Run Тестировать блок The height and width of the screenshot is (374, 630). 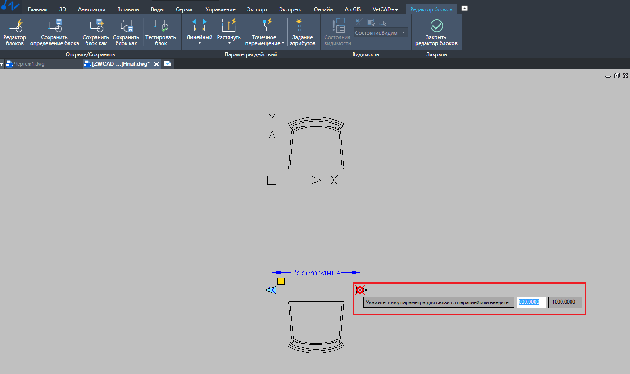coord(161,32)
